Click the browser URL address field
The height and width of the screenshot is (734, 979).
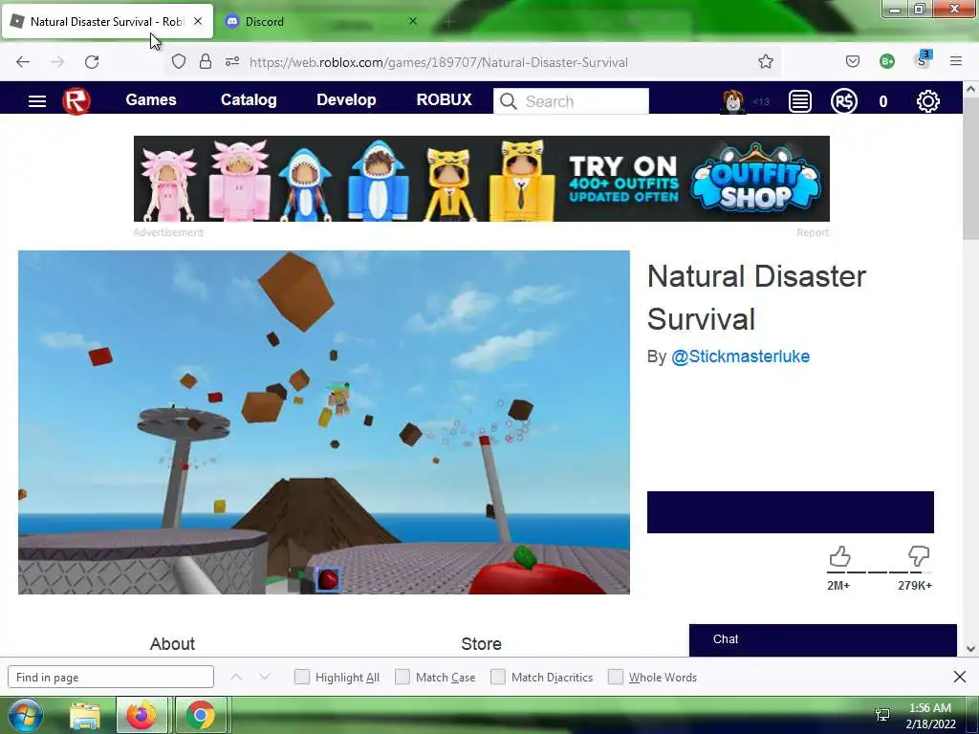437,62
